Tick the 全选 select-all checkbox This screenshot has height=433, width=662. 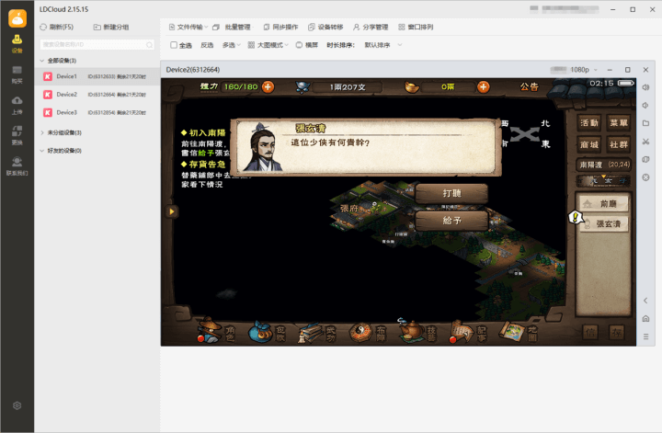tap(174, 45)
